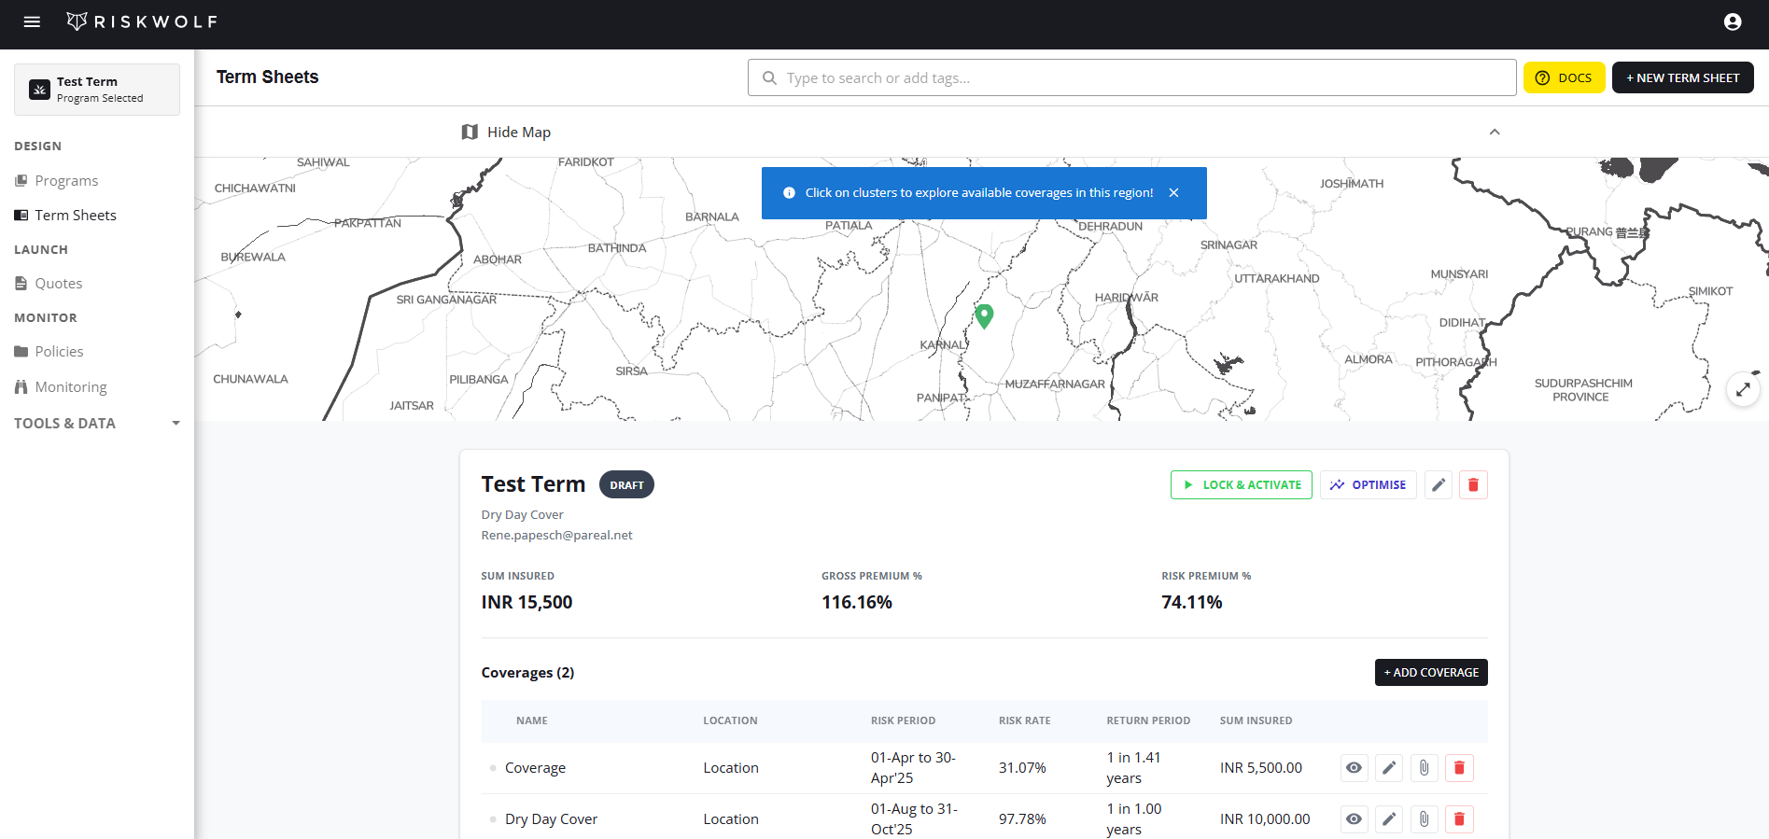Click the 116.16% gross premium value
This screenshot has height=839, width=1769.
coord(857,602)
